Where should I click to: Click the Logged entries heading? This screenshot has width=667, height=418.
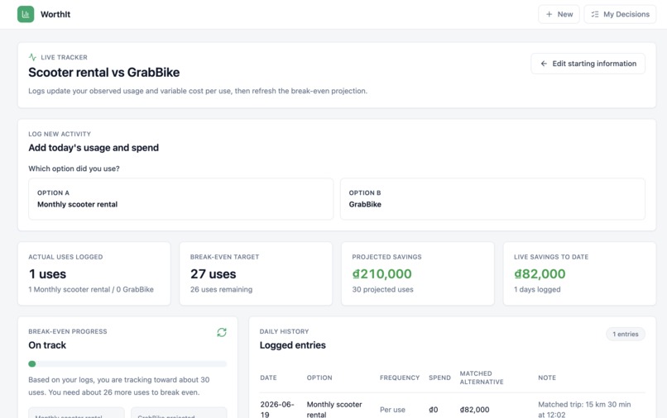click(293, 345)
